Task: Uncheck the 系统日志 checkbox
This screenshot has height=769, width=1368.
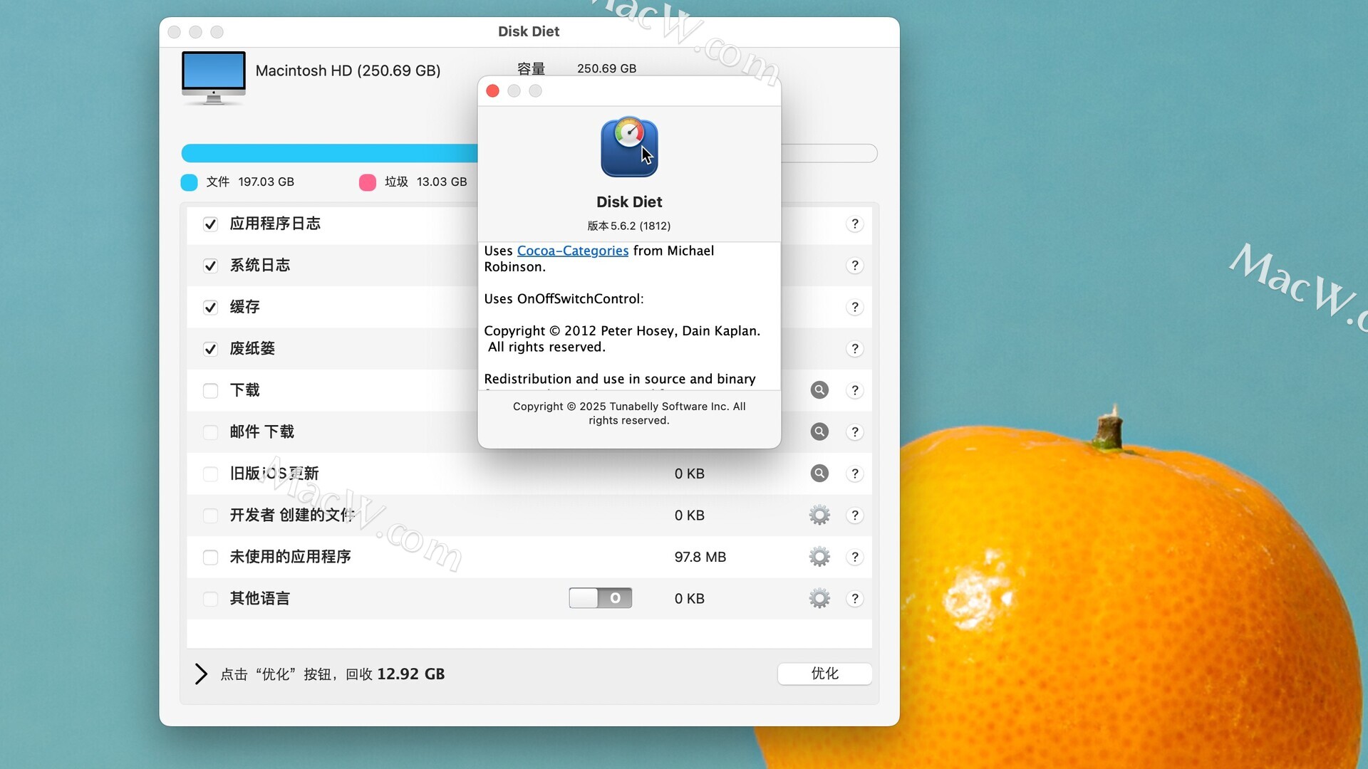Action: [x=210, y=266]
